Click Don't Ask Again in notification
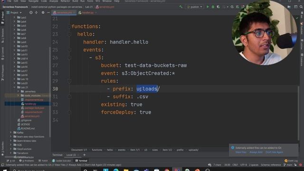304x171 pixels. (274, 152)
